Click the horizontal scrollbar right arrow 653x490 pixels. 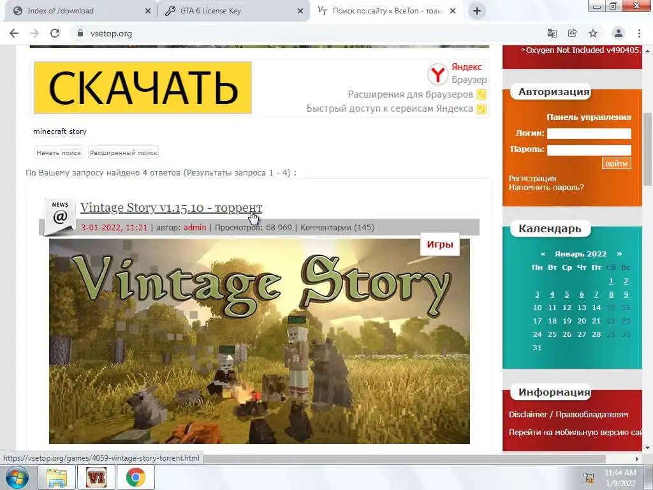(x=637, y=459)
